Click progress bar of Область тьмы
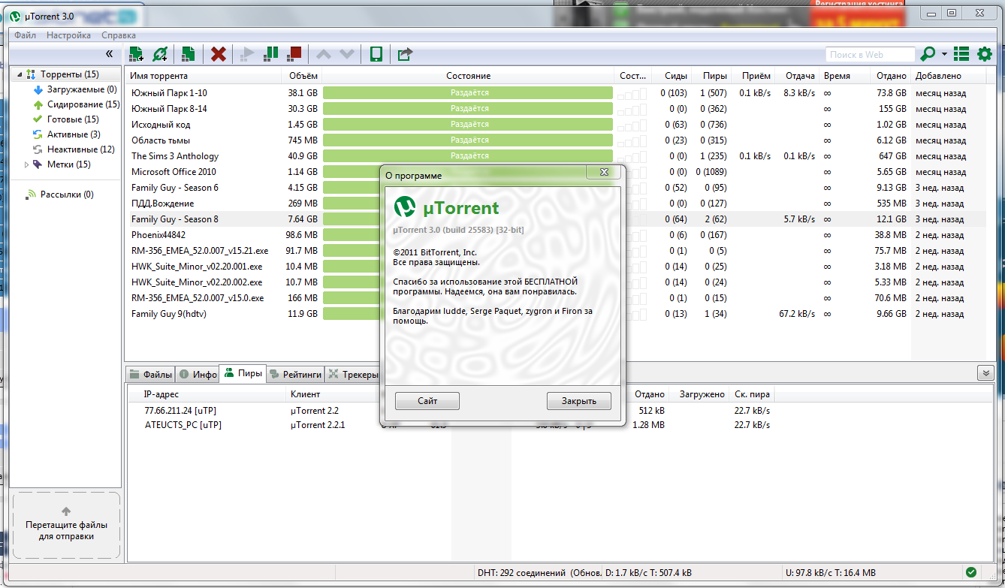 click(x=468, y=140)
